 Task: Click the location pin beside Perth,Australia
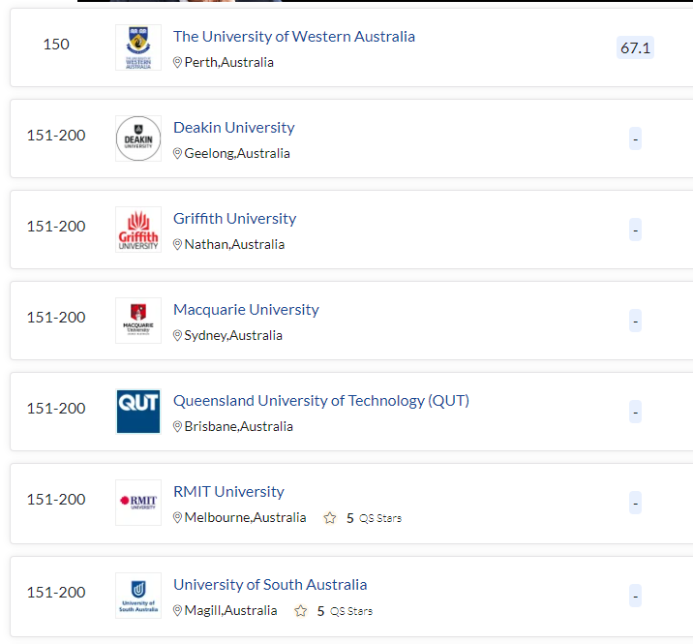(177, 62)
